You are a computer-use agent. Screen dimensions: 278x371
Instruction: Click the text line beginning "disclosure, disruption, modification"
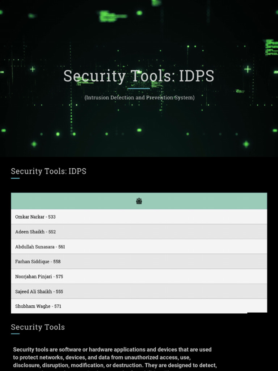(115, 365)
